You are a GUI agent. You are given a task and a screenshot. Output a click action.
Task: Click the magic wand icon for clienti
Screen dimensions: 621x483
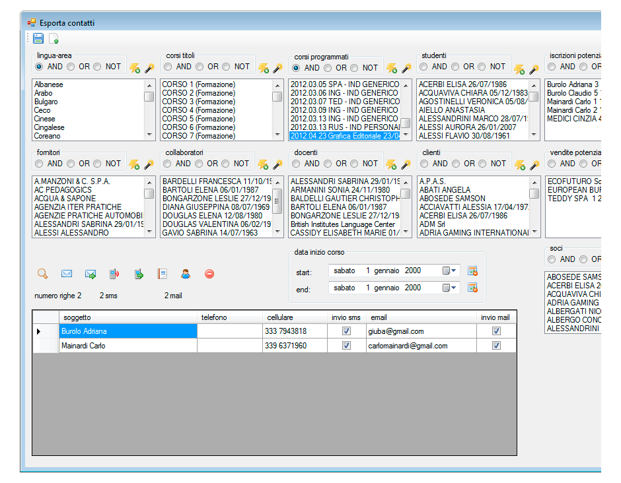534,164
